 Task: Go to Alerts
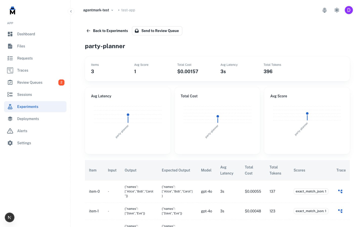(x=35, y=131)
